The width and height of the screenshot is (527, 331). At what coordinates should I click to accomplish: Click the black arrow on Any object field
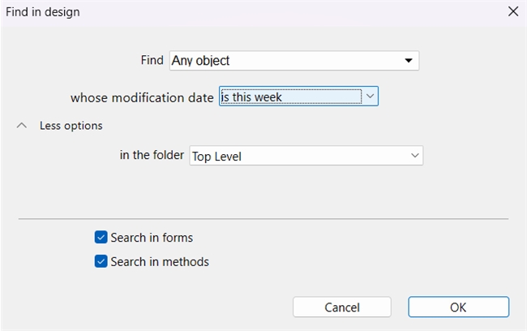[x=408, y=61]
